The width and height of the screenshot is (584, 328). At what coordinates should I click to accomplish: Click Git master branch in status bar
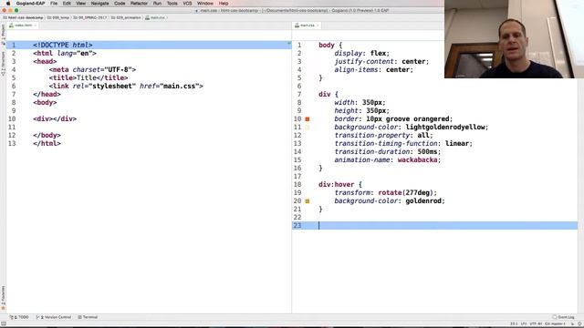tap(555, 324)
